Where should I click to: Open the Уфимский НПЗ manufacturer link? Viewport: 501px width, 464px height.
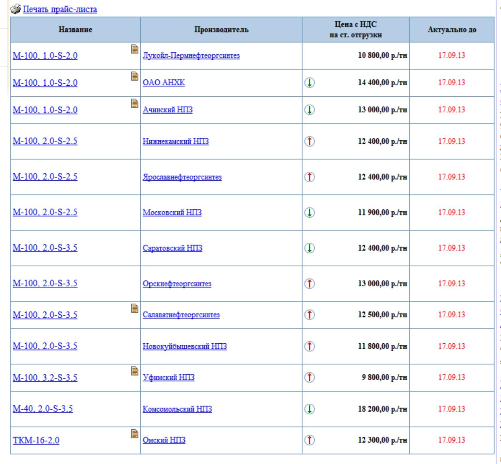point(168,378)
